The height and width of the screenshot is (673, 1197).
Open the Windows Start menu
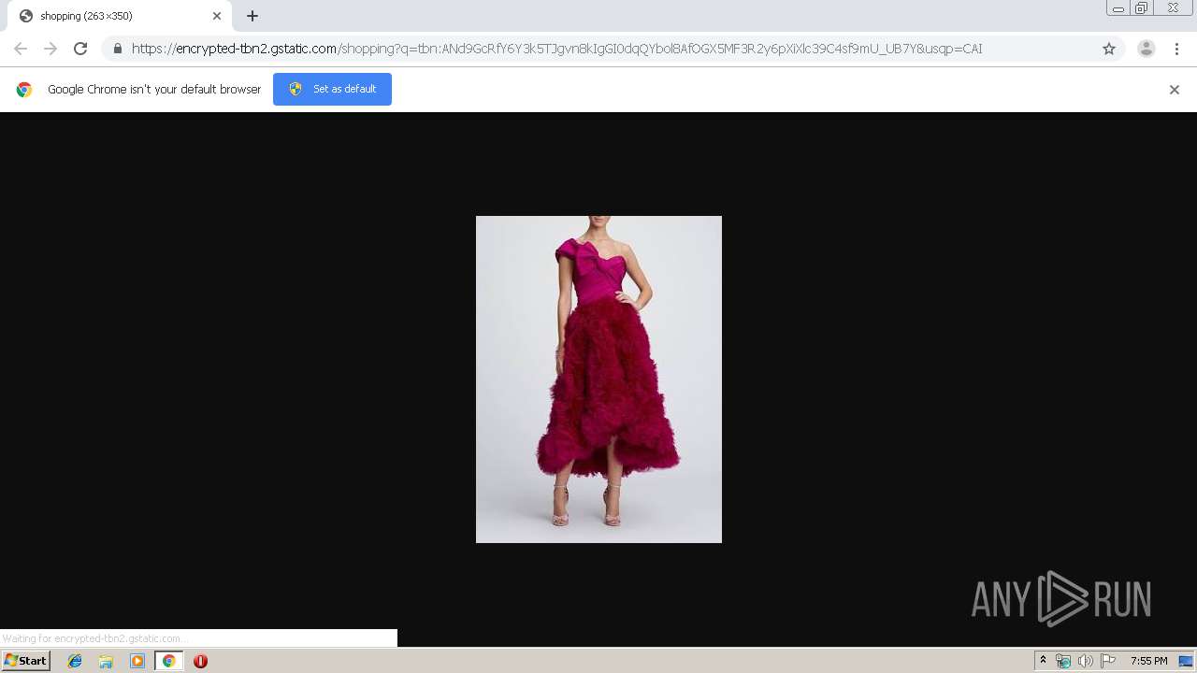coord(26,661)
